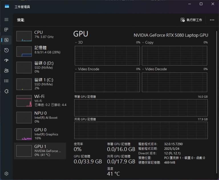Image resolution: width=219 pixels, height=180 pixels.
Task: Click hardware reserved memory value 469 MB
Action: [170, 163]
